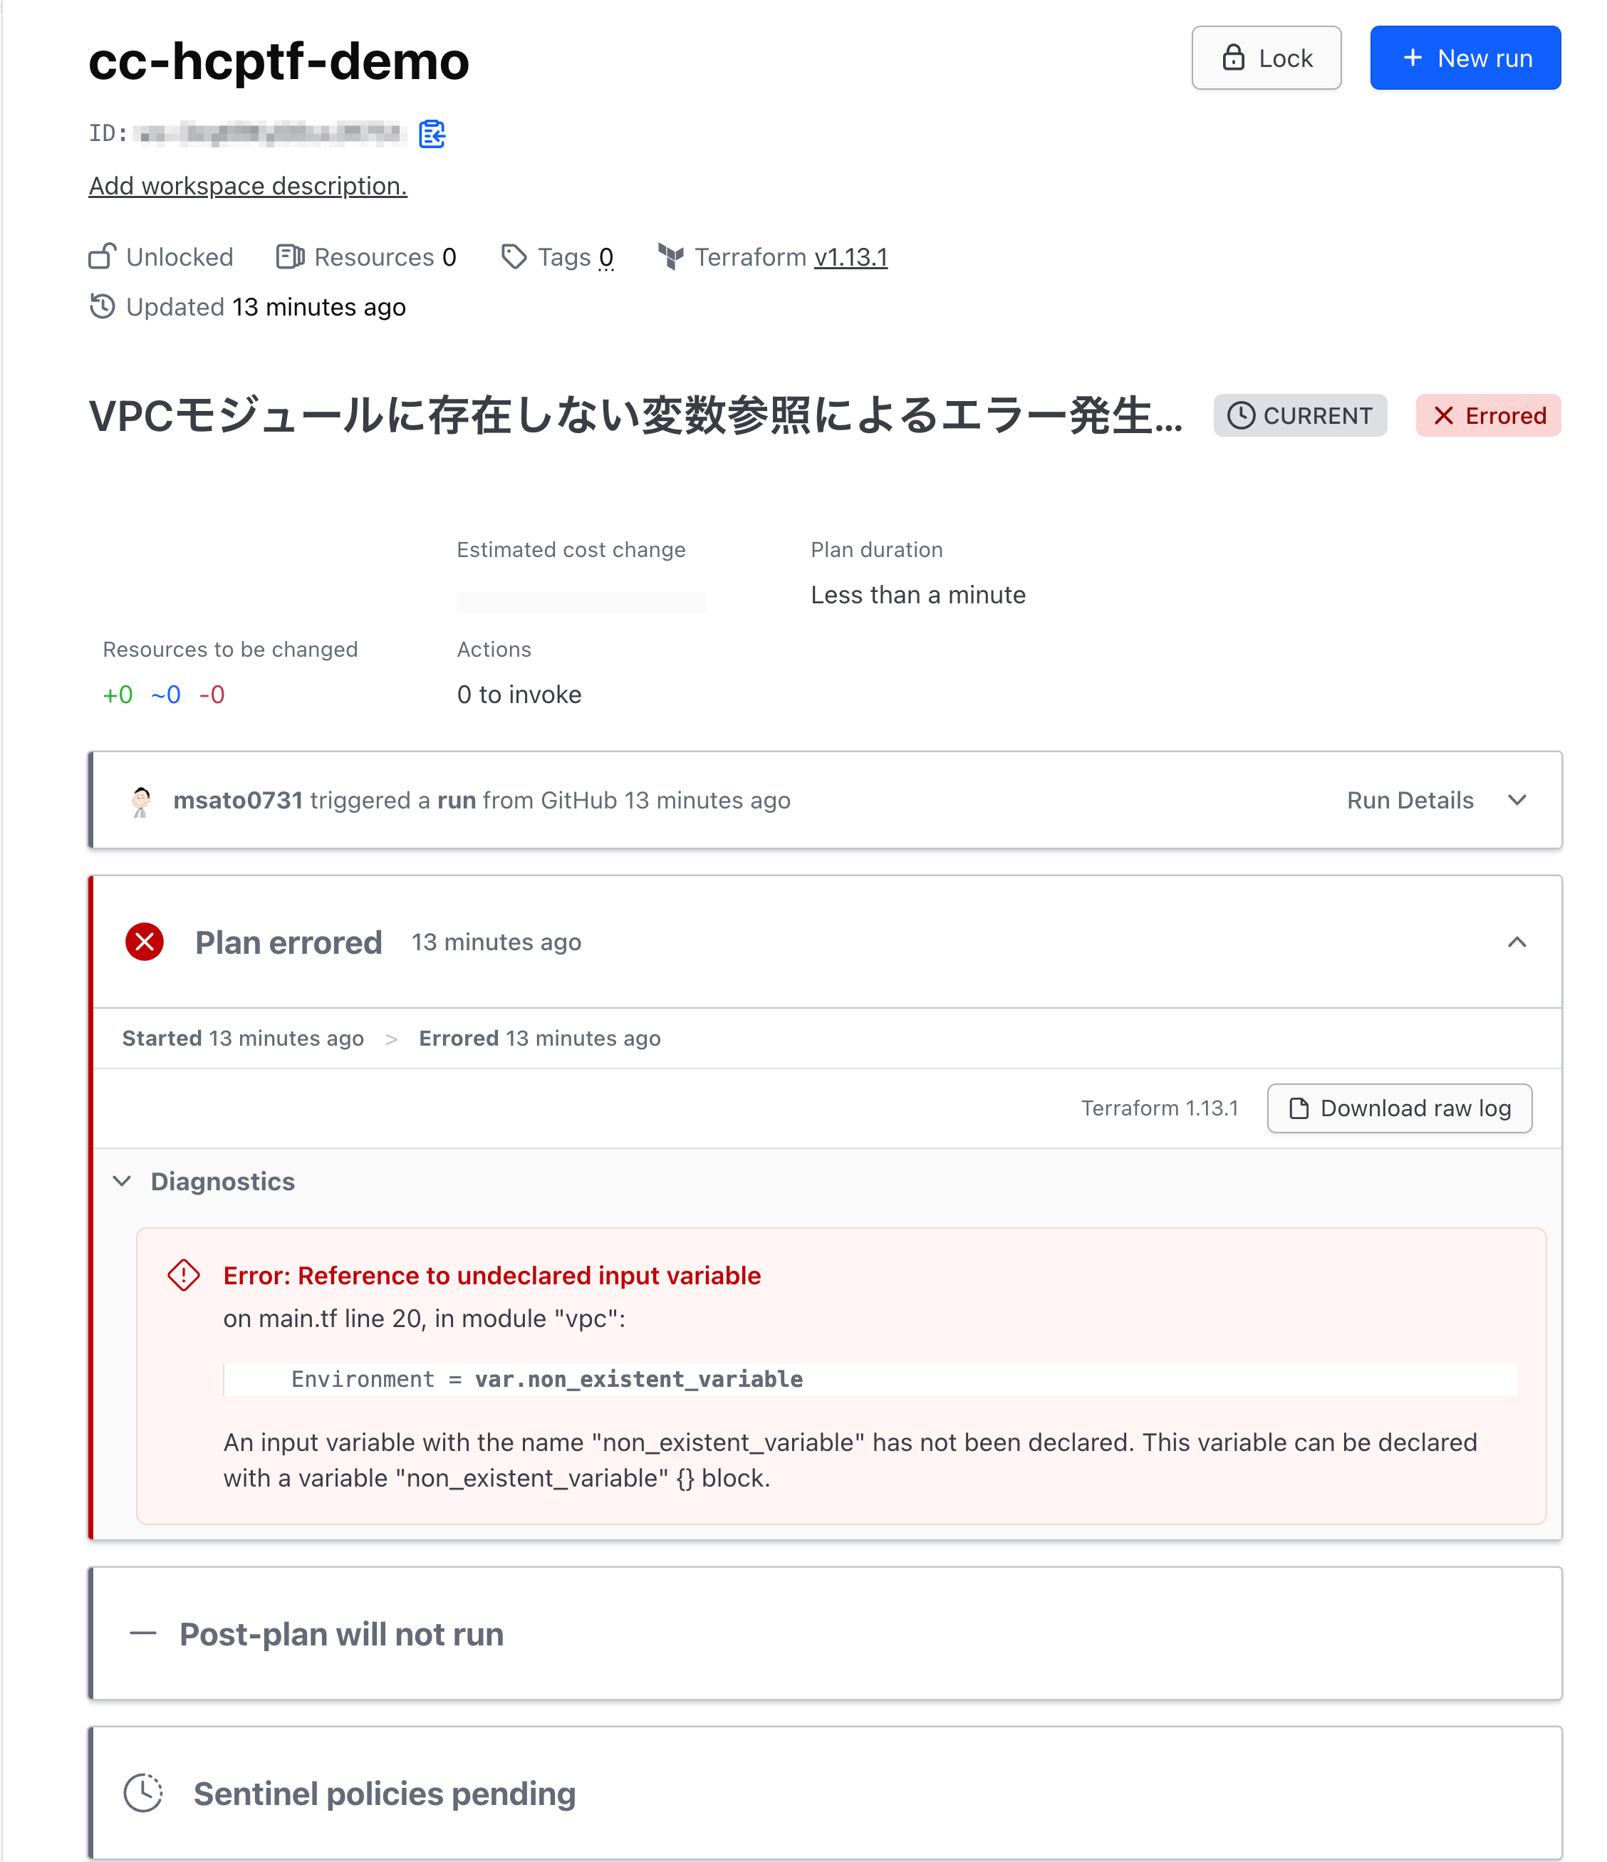The image size is (1607, 1862).
Task: Collapse the Plan errored section
Action: pos(1517,942)
